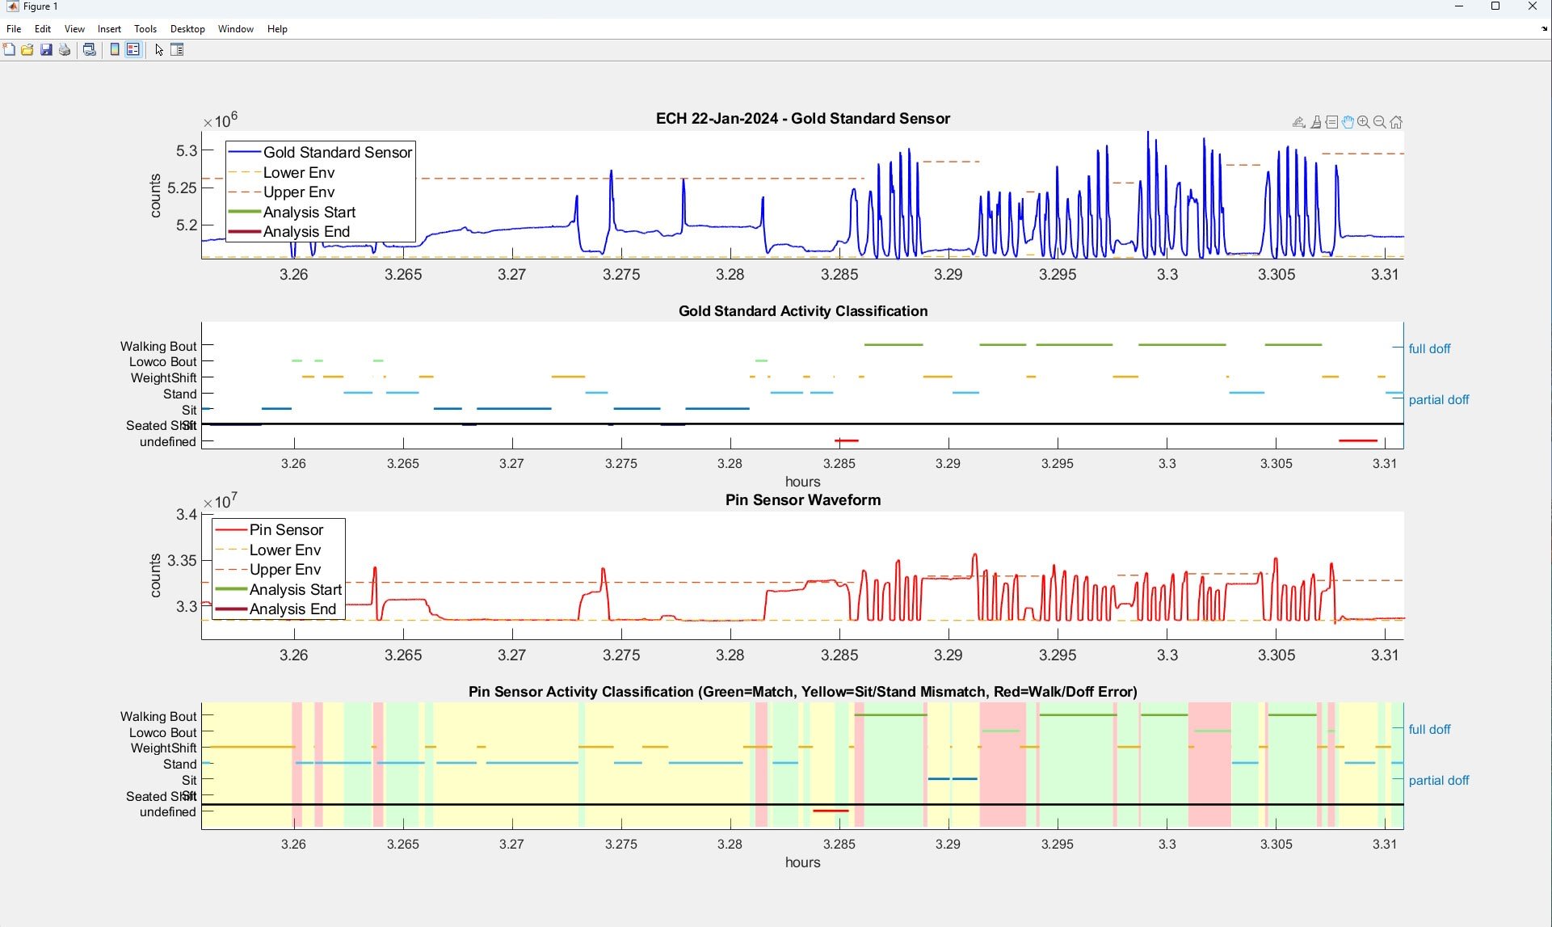Click the MATLAB icon in title bar
The height and width of the screenshot is (927, 1552).
click(12, 6)
